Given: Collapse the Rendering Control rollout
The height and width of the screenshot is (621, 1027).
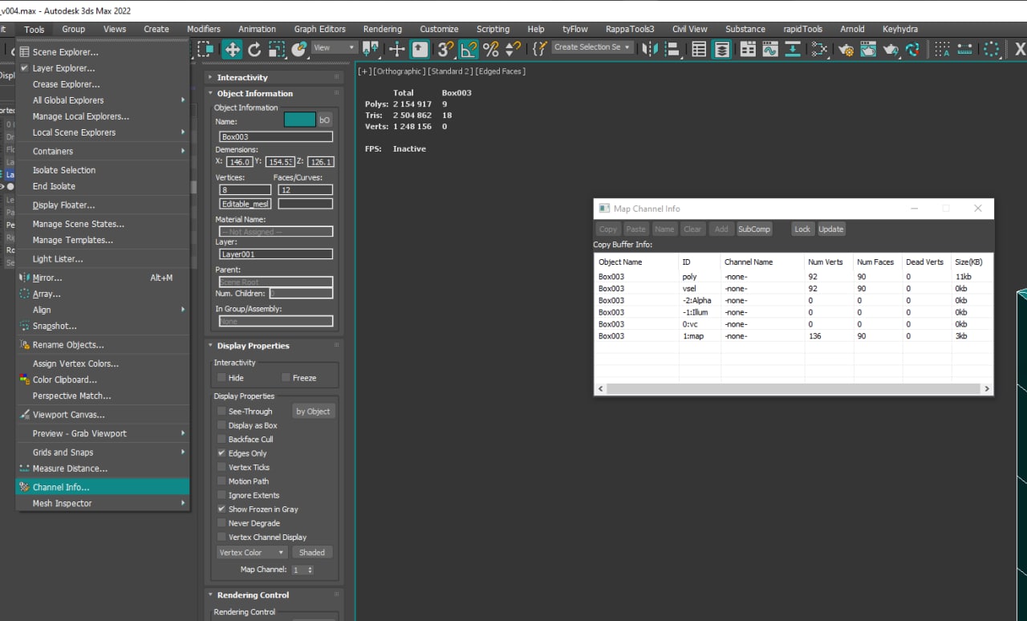Looking at the screenshot, I should pyautogui.click(x=253, y=595).
